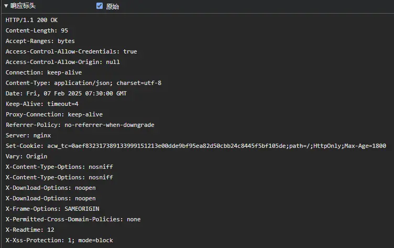Click the HTTP/1.1 200 OK status line
Screen dimensions: 394x248
coord(31,20)
